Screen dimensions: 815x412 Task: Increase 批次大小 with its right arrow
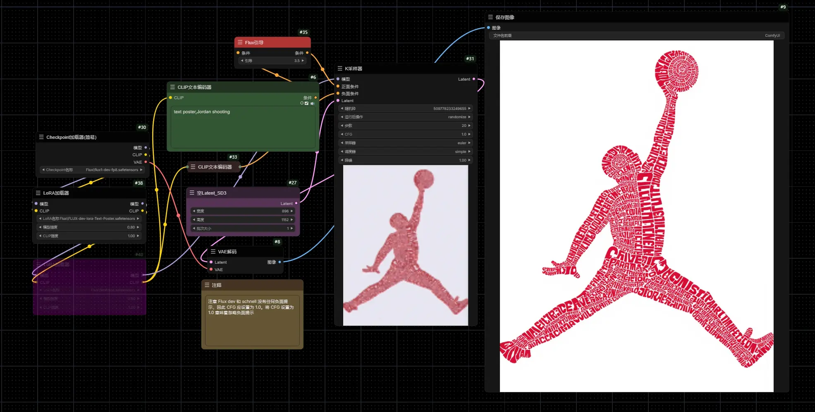[292, 229]
